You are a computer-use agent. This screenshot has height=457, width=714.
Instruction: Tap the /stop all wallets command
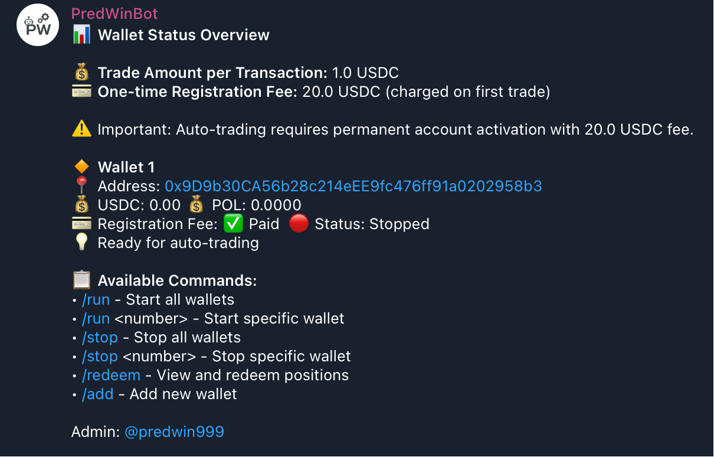pyautogui.click(x=100, y=337)
